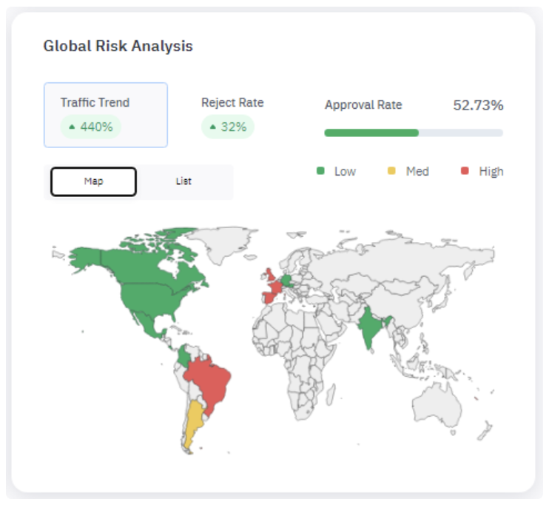Click the 440% upward trend badge
549x505 pixels.
pyautogui.click(x=91, y=127)
